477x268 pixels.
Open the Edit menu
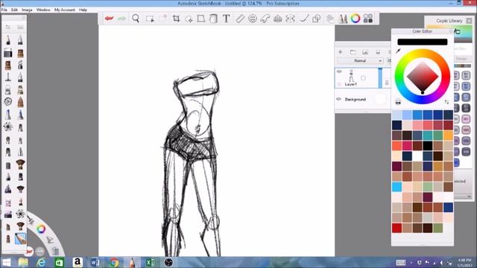click(14, 10)
